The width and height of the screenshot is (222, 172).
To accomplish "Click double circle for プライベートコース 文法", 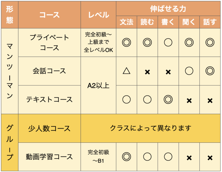I will coord(126,42).
